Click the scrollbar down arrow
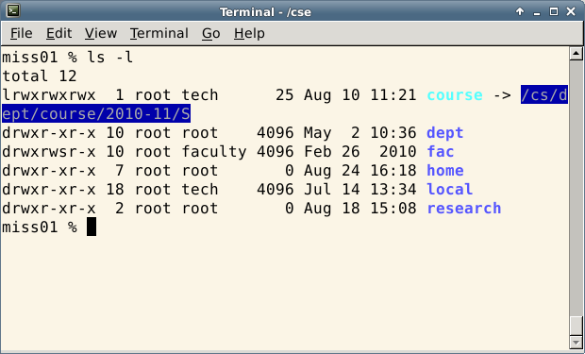Screen dimensions: 585x354 (577, 342)
